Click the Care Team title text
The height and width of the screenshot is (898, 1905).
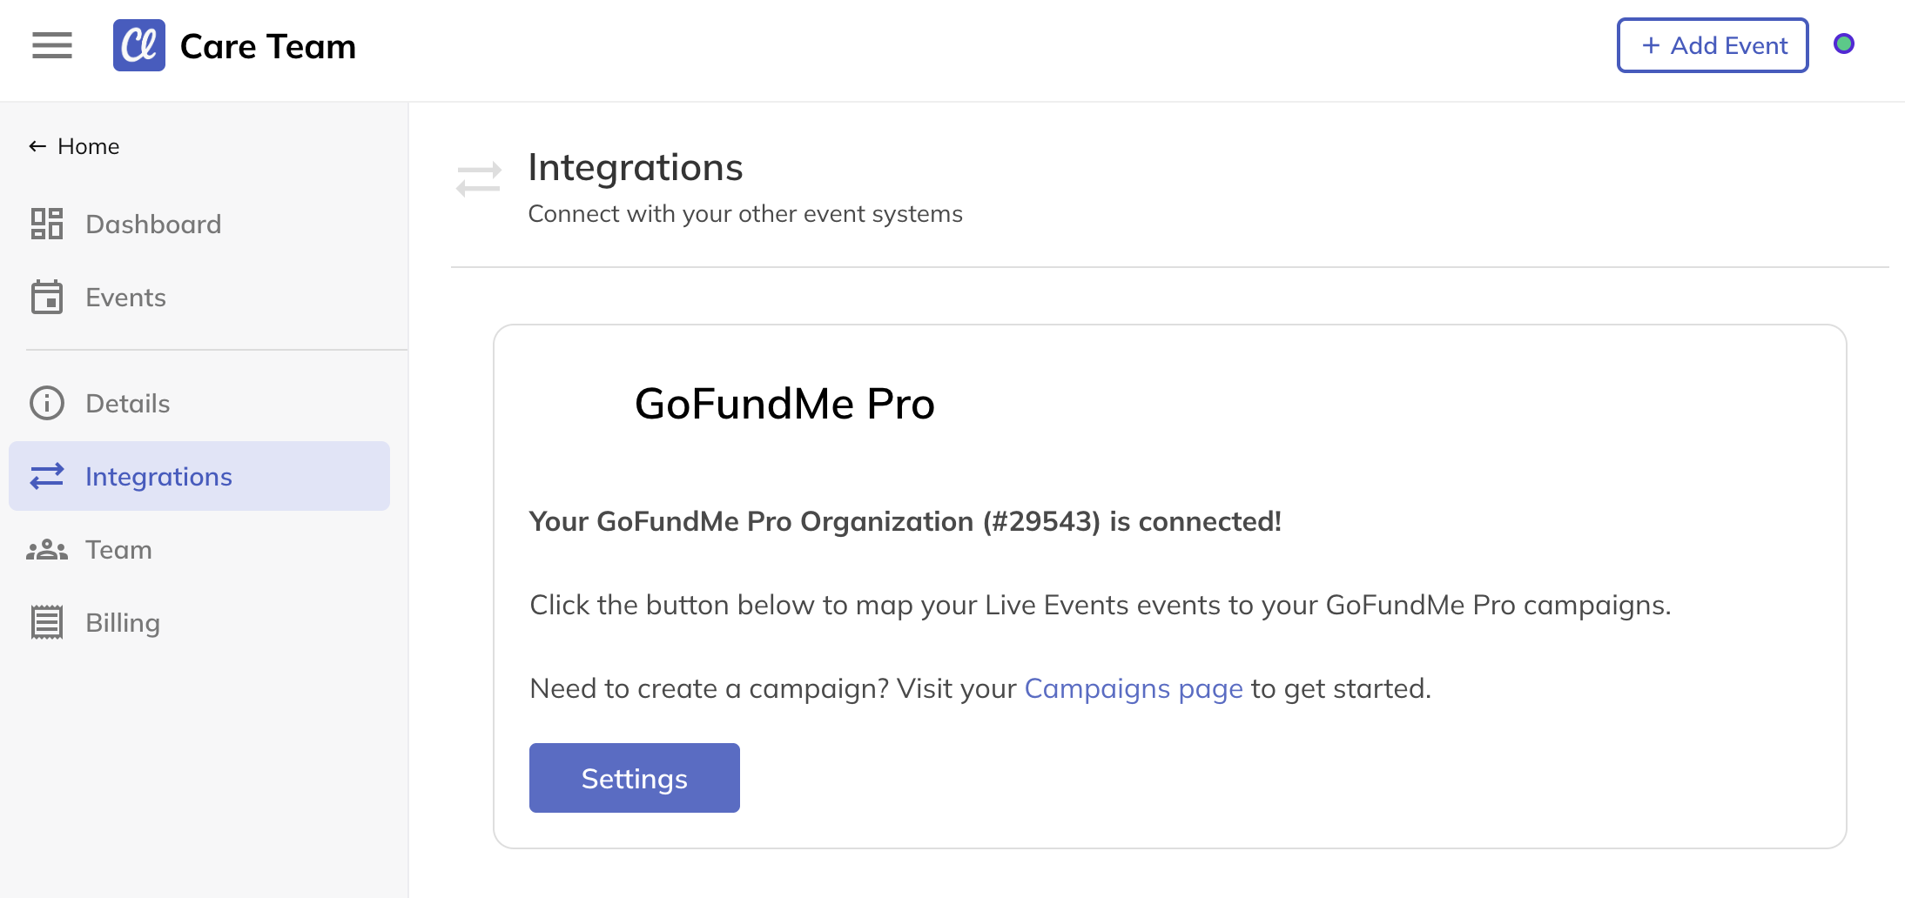(x=268, y=46)
